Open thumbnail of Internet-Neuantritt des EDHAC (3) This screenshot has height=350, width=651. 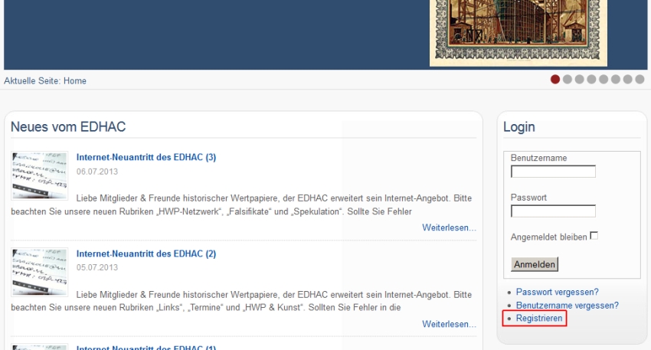click(40, 175)
